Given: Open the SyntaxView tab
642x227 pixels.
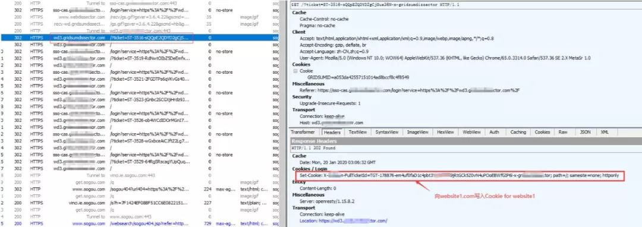Looking at the screenshot, I should (387, 132).
